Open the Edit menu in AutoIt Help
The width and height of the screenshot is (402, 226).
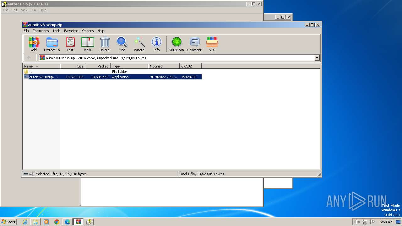pyautogui.click(x=14, y=10)
